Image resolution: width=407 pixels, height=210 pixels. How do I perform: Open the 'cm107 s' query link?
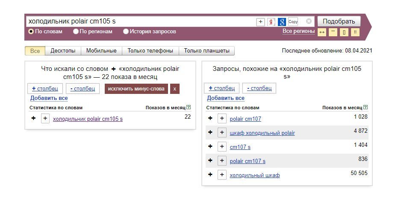coord(240,147)
